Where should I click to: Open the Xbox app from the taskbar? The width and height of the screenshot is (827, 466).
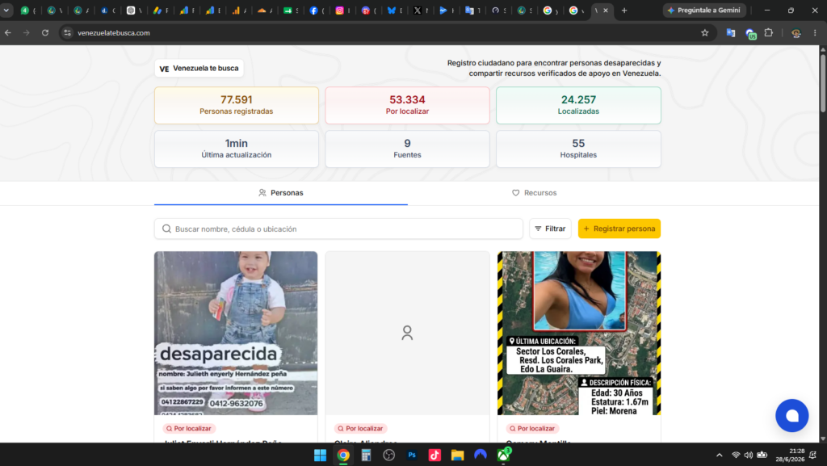tap(504, 455)
